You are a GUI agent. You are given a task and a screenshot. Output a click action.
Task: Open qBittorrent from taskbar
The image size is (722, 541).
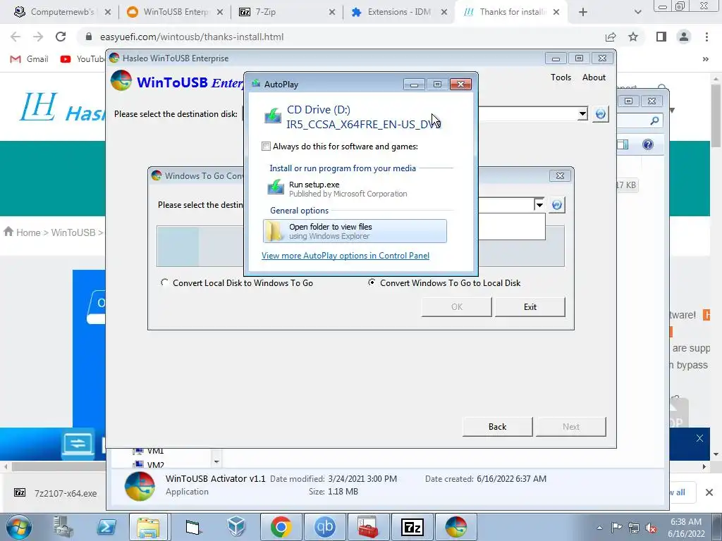(324, 527)
